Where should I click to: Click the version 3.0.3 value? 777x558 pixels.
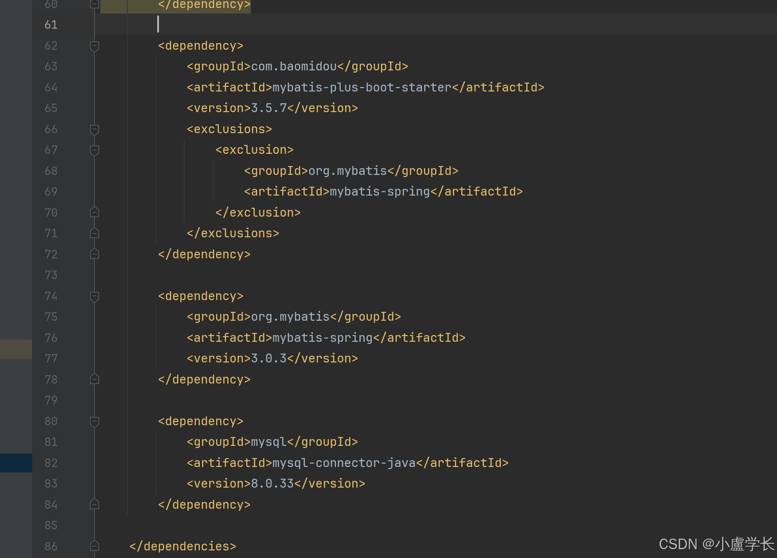(269, 359)
